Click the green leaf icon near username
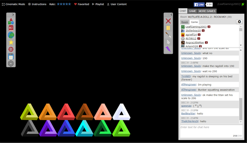 [243, 4]
